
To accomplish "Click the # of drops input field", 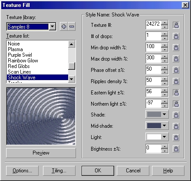I will (153, 36).
